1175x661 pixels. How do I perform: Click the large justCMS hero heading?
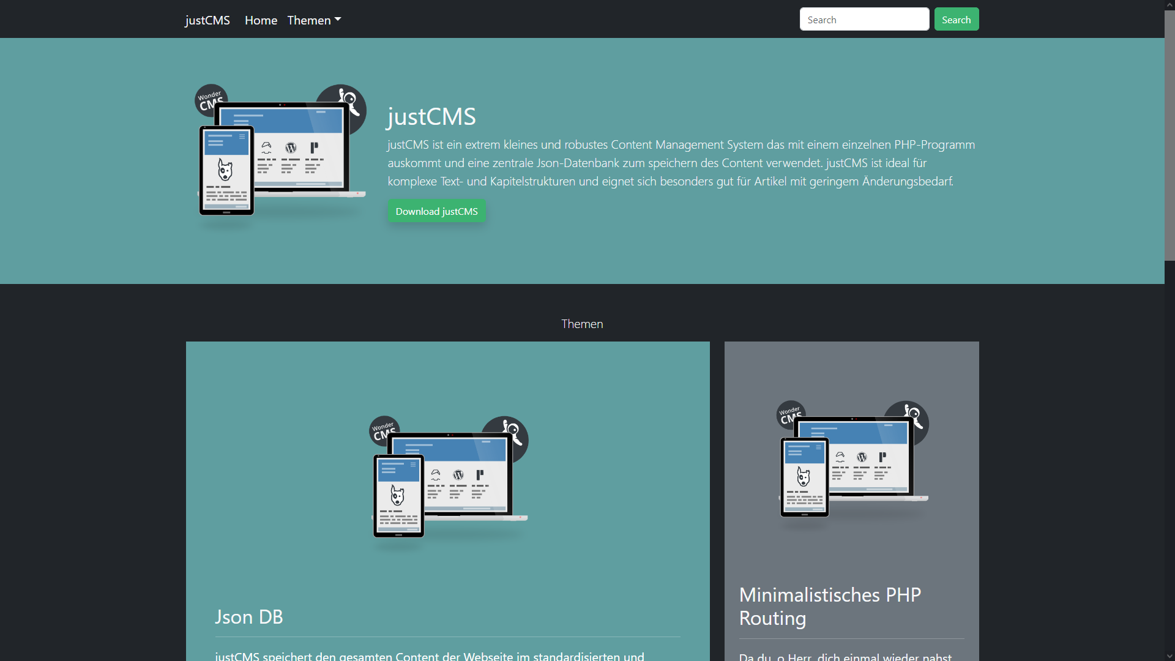(x=431, y=116)
